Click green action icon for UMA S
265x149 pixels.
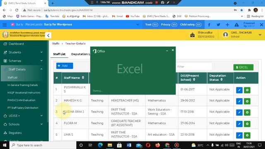247,135
